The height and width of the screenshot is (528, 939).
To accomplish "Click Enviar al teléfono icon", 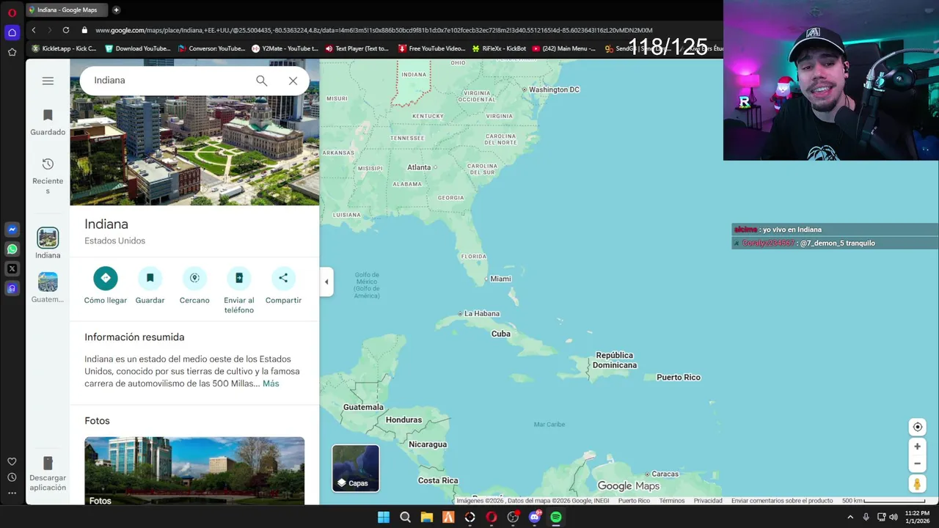I will point(239,278).
